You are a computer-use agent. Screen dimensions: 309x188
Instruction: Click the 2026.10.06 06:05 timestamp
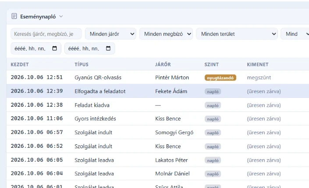coord(37,160)
